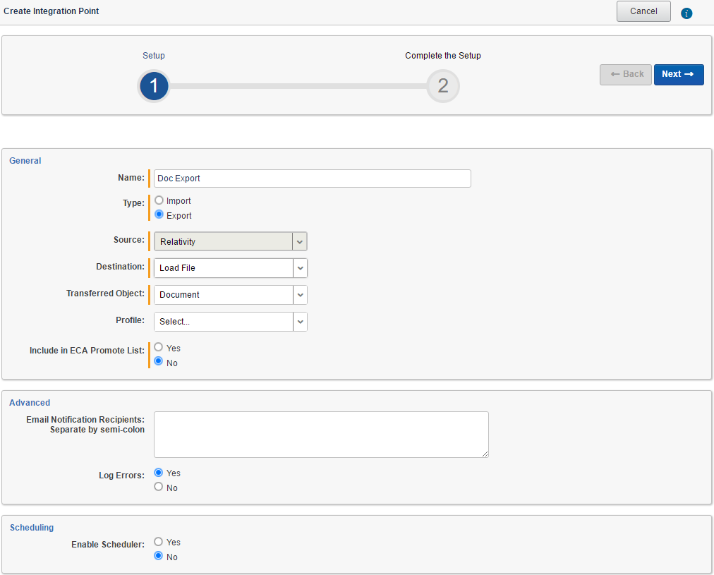Click the Advanced section heading
This screenshot has width=714, height=575.
click(30, 403)
